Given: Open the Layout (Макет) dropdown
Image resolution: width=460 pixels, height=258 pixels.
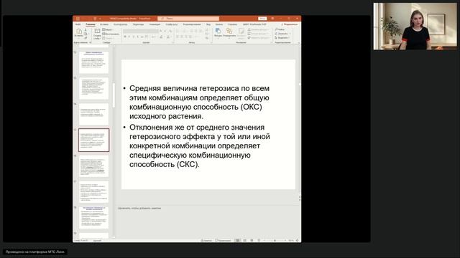Looking at the screenshot, I should tap(108, 30).
